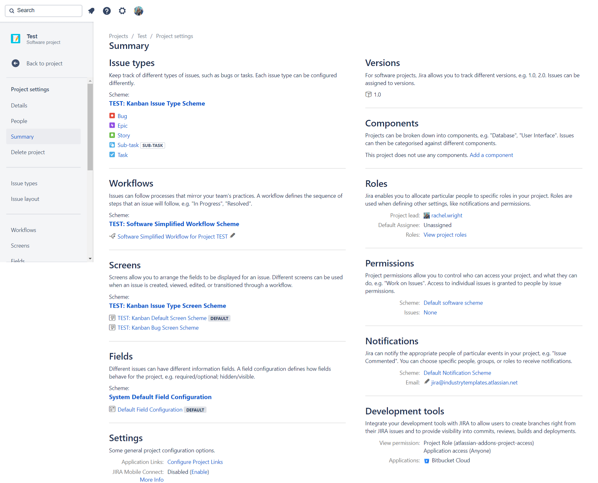Click Enable for JIRA Mobile Connect
The width and height of the screenshot is (598, 483).
coord(199,472)
